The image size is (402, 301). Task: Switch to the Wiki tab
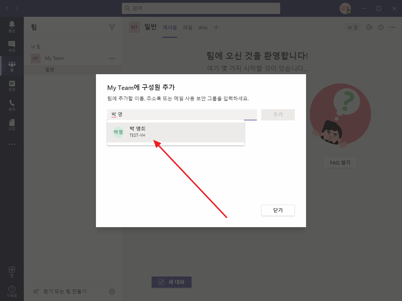click(x=203, y=27)
